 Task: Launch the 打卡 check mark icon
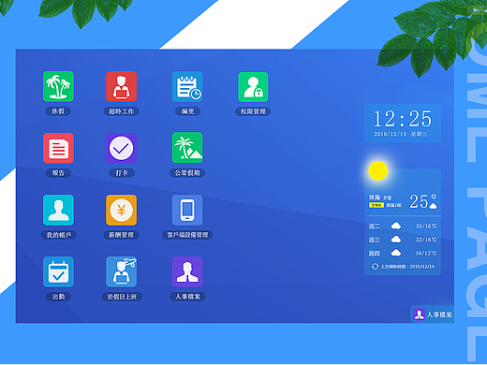tap(121, 148)
